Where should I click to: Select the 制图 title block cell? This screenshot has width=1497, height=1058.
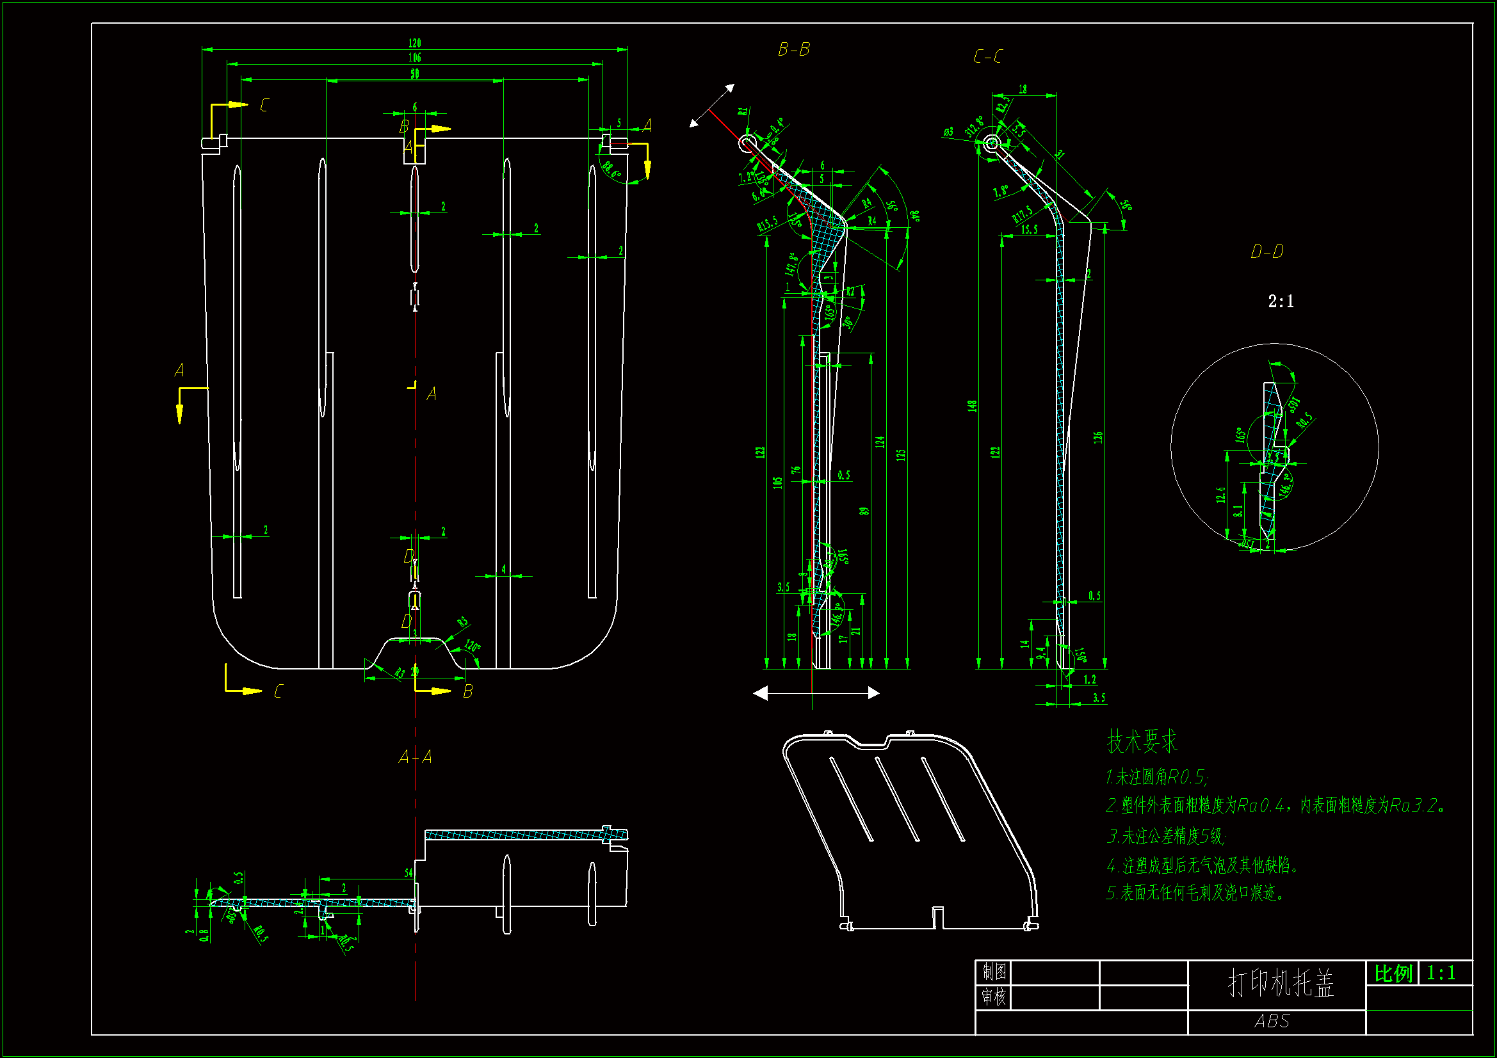click(994, 972)
